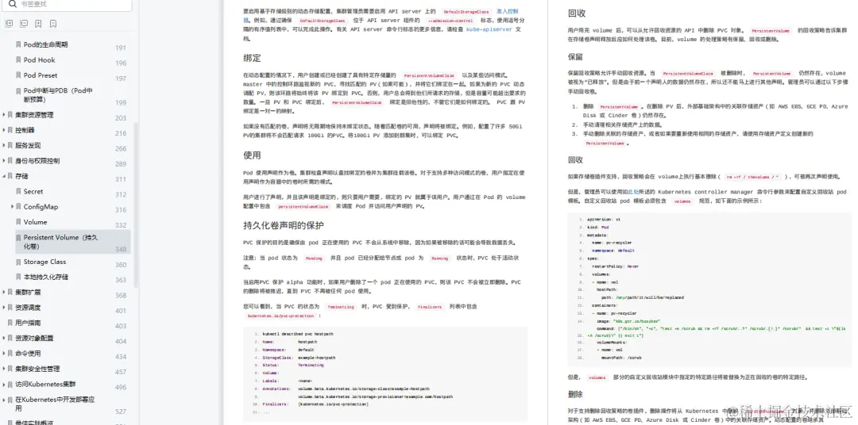858x425 pixels.
Task: Expand the 服务发现 bookmark arrow
Action: coord(4,145)
